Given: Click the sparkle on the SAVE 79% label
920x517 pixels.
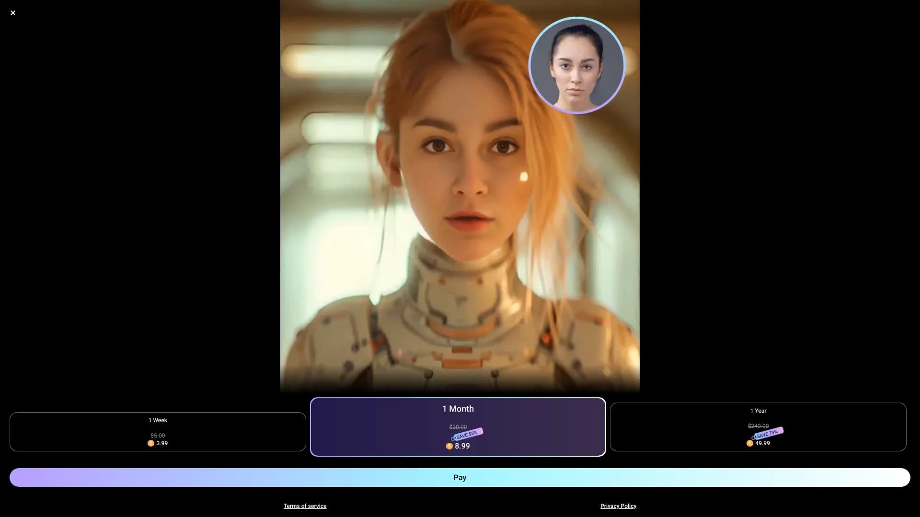Looking at the screenshot, I should [753, 436].
